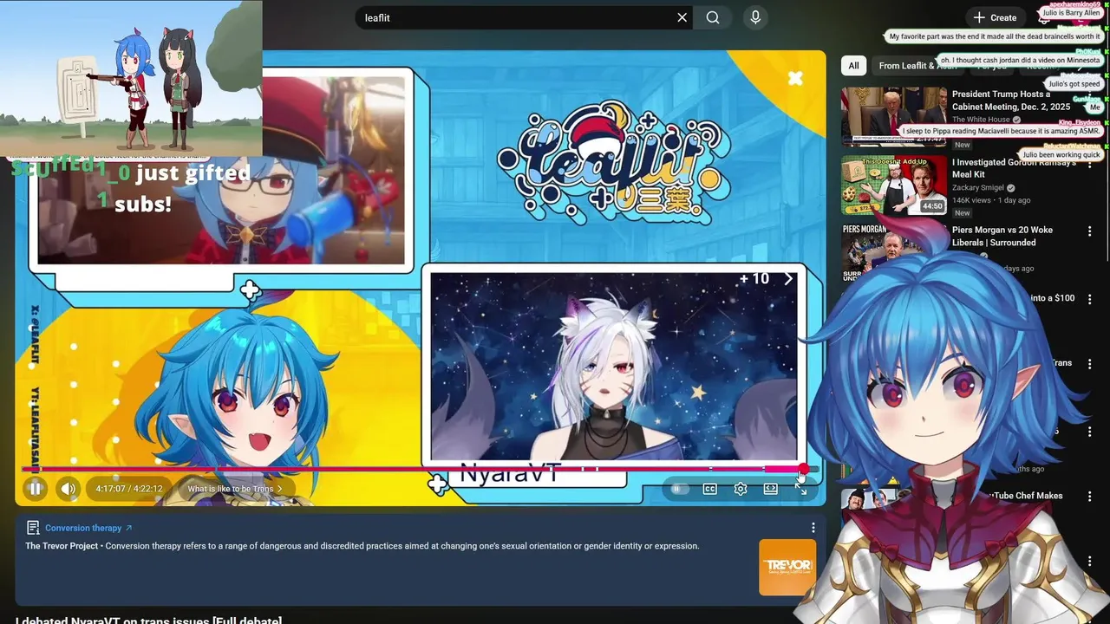Toggle the autoplay switch in player controls
Image resolution: width=1110 pixels, height=624 pixels.
click(679, 489)
